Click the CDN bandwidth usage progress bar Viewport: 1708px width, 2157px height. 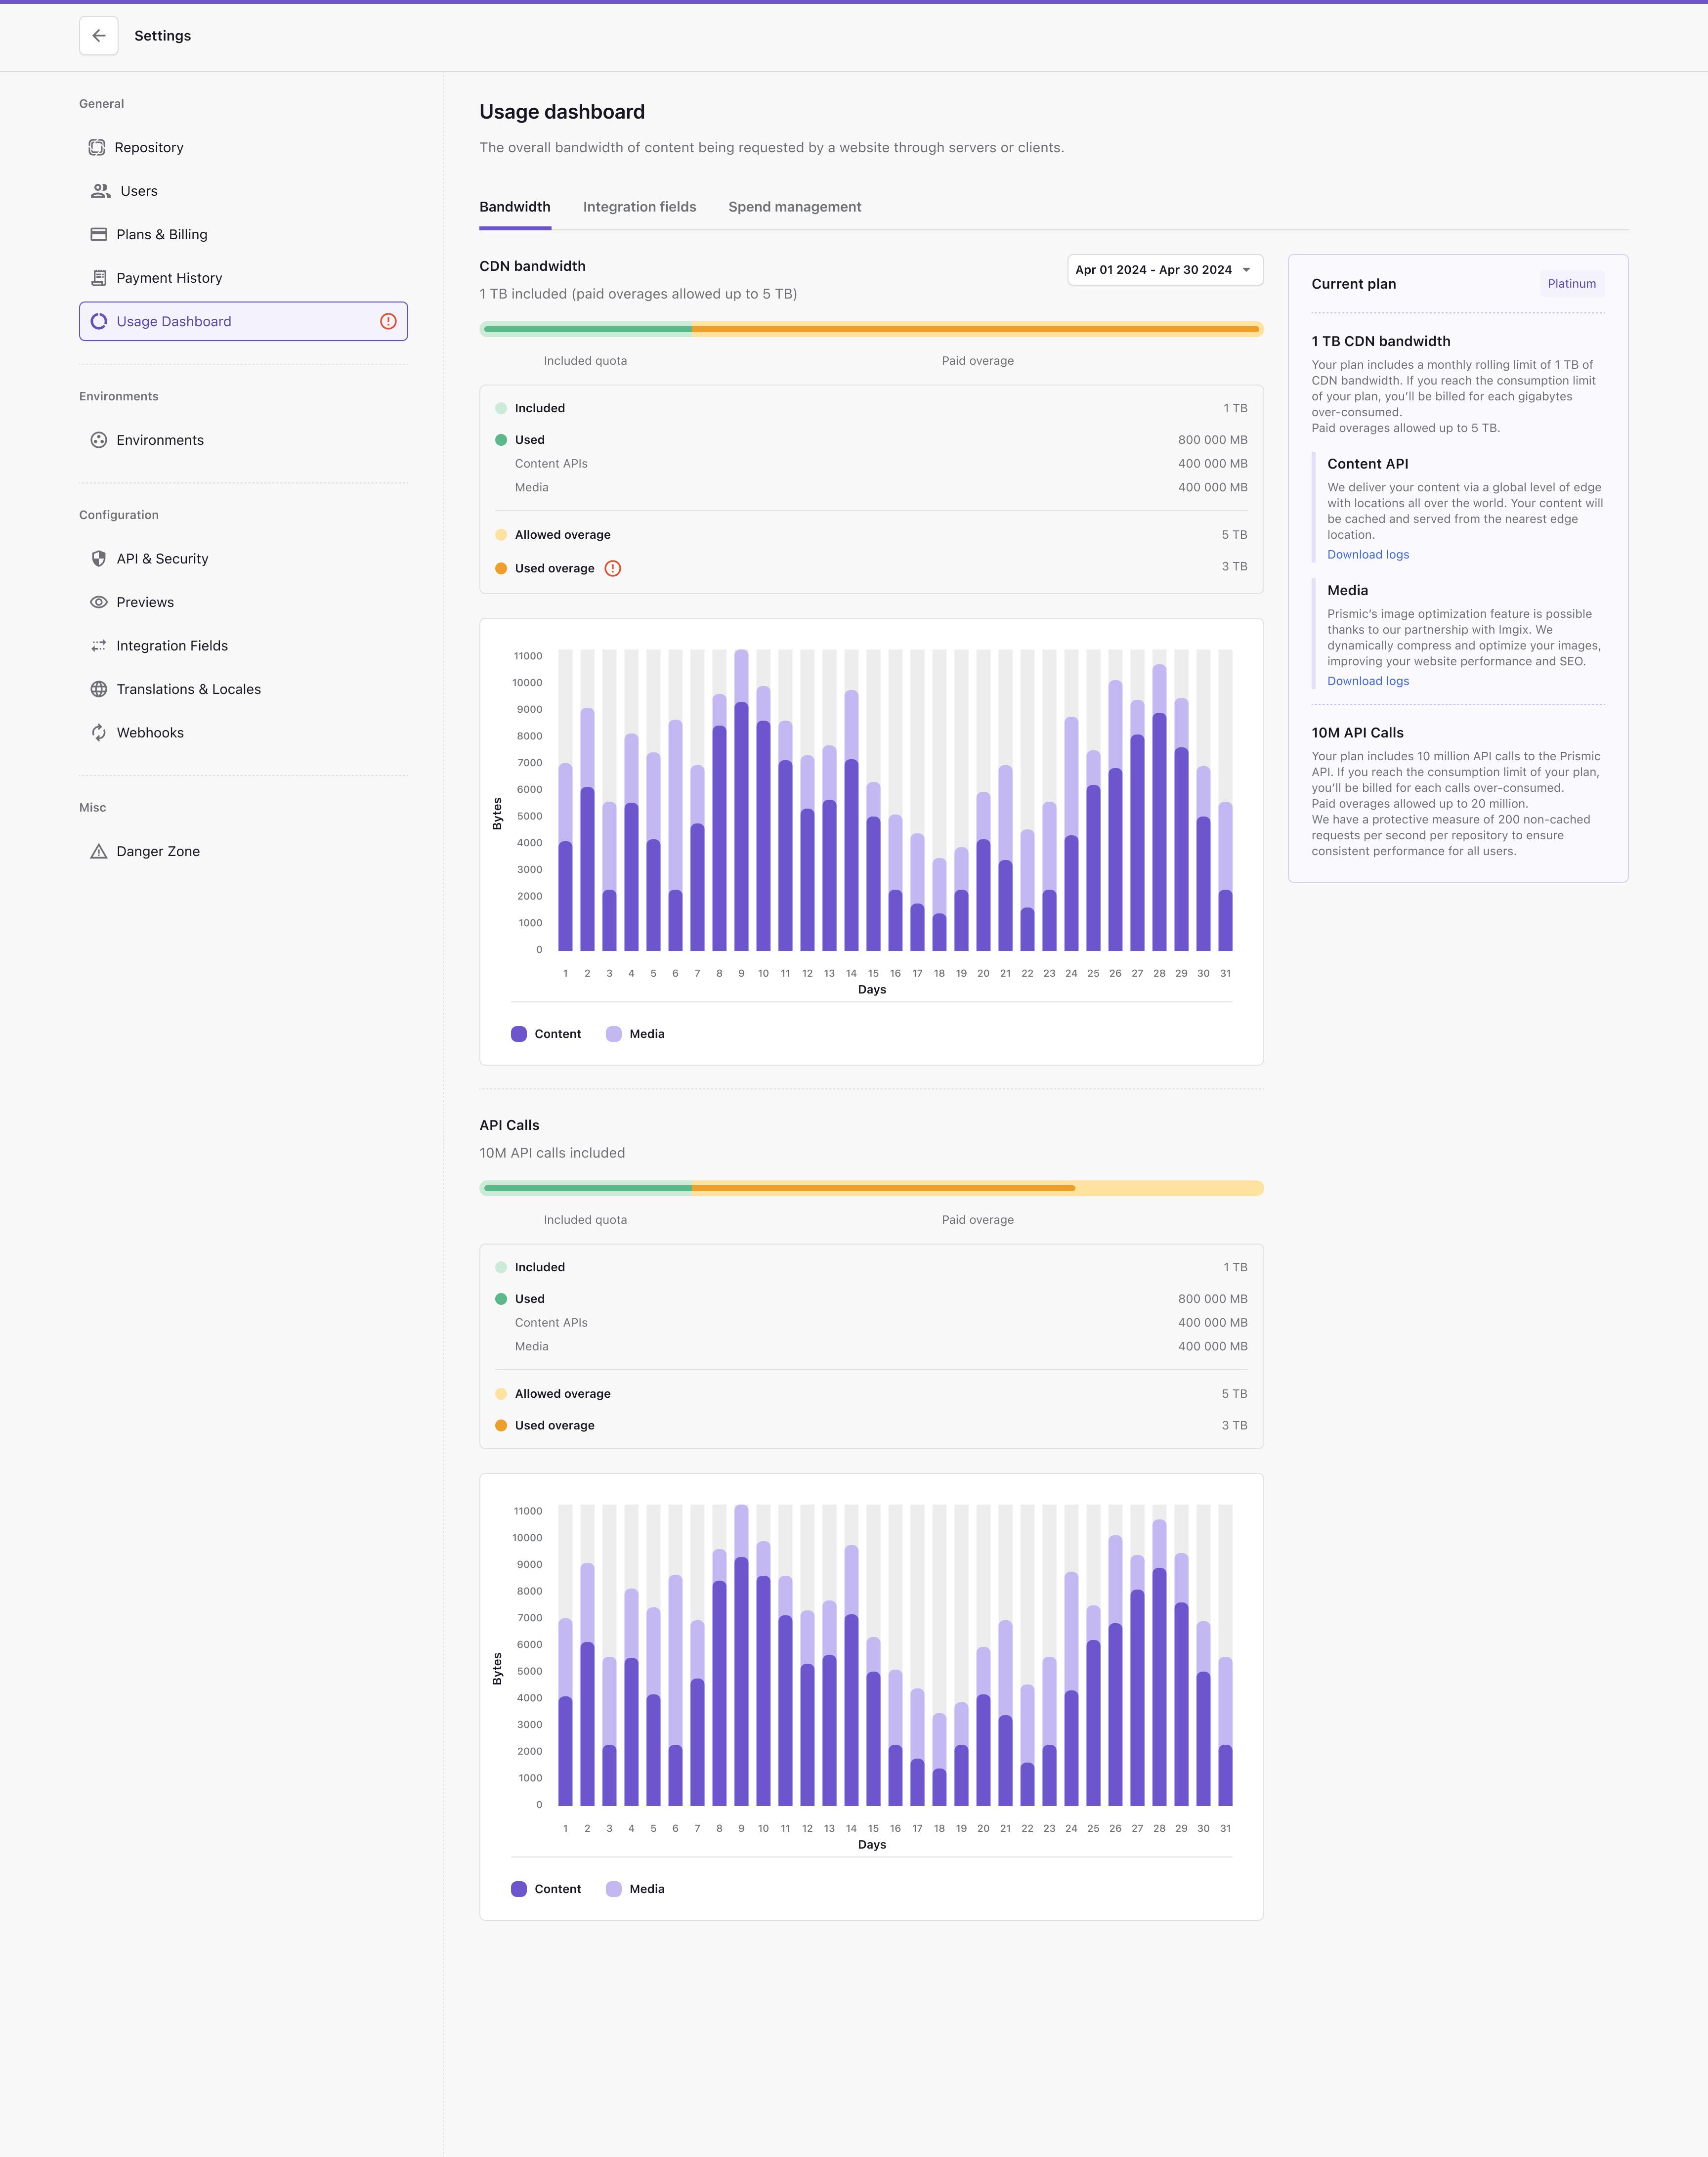(870, 329)
